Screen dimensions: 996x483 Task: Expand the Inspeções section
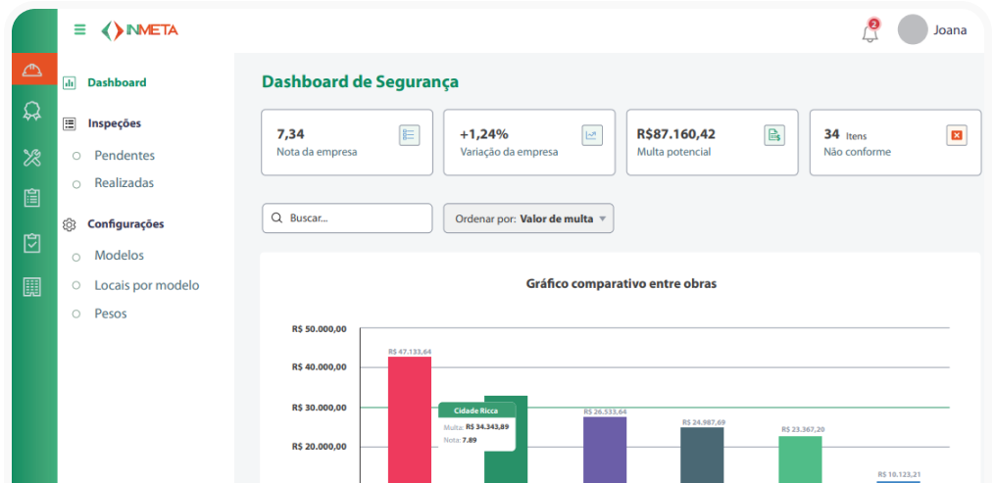pyautogui.click(x=114, y=123)
